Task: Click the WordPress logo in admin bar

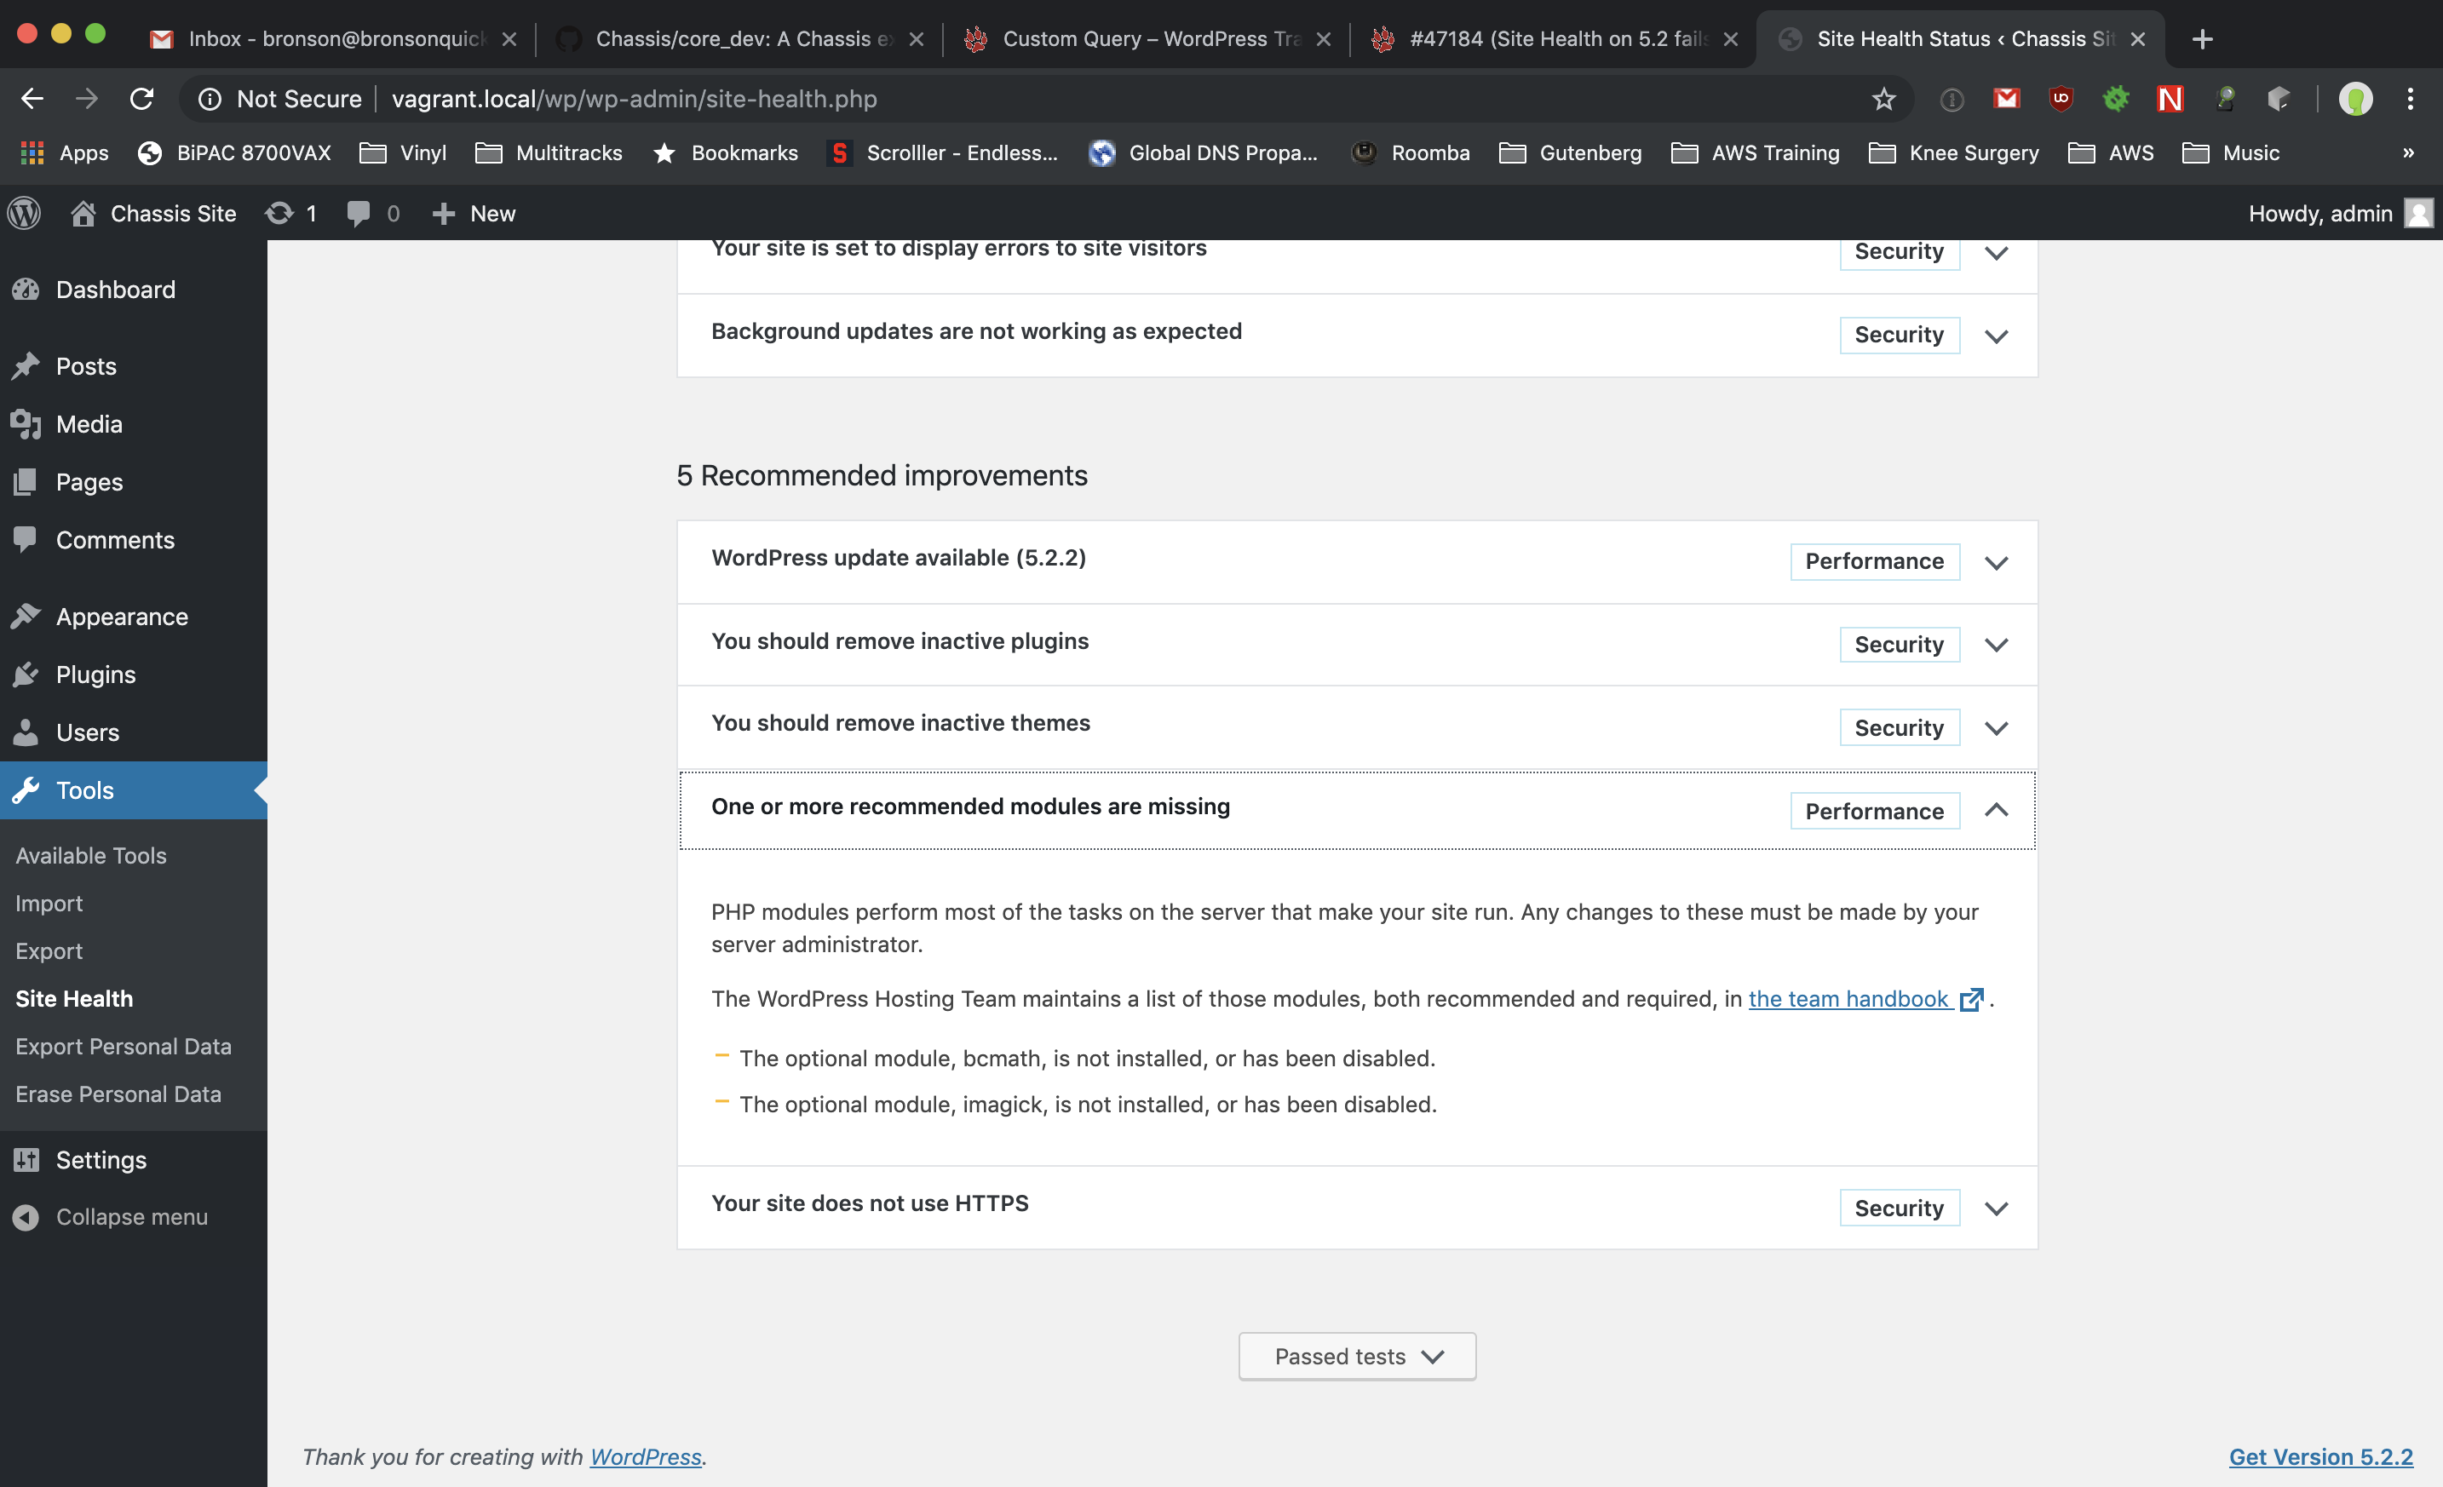Action: click(24, 213)
